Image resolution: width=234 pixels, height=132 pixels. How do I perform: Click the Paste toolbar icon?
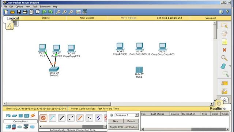[38, 12]
